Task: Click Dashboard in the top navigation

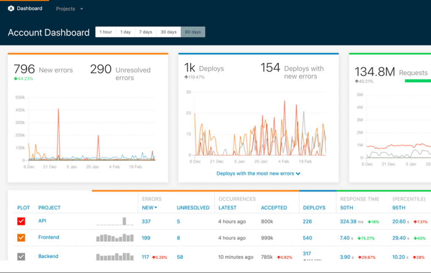Action: (x=29, y=8)
